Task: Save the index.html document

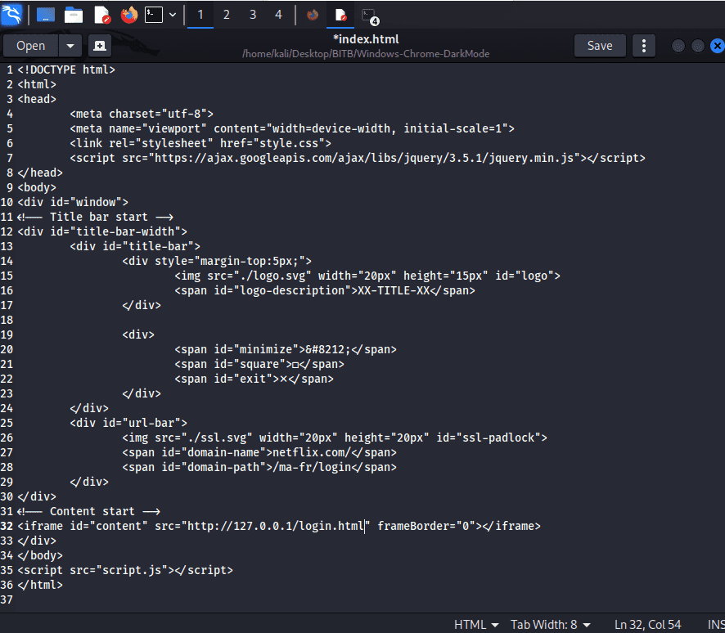Action: coord(600,46)
